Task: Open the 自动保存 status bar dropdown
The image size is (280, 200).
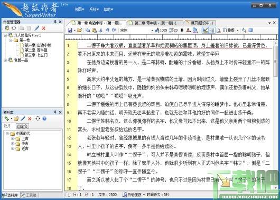Action: tap(144, 195)
